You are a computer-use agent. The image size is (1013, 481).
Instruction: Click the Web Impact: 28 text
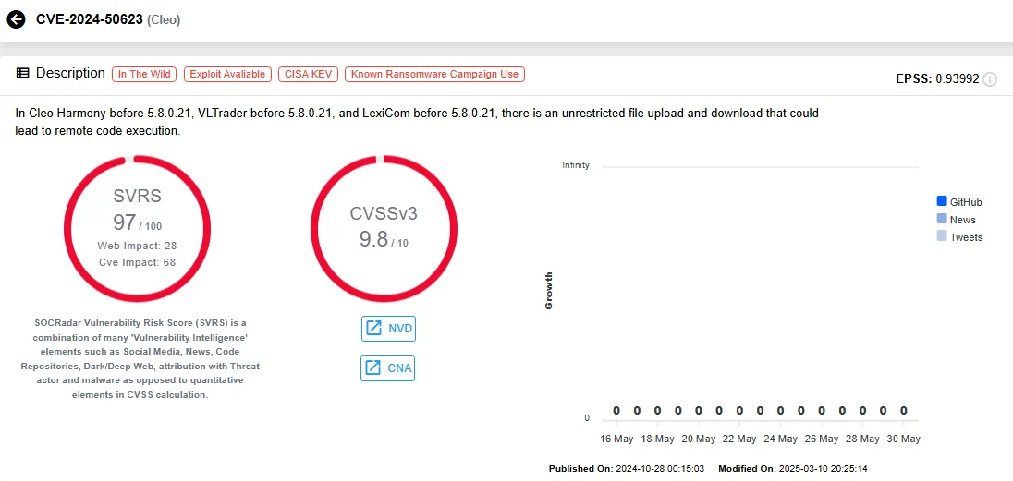coord(137,246)
